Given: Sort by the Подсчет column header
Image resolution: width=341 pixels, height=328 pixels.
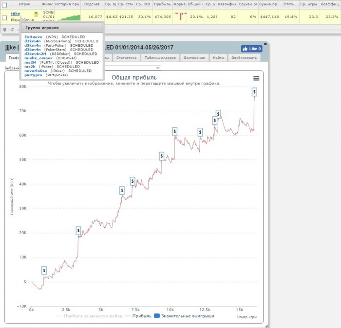Looking at the screenshot, I should tap(92, 4).
